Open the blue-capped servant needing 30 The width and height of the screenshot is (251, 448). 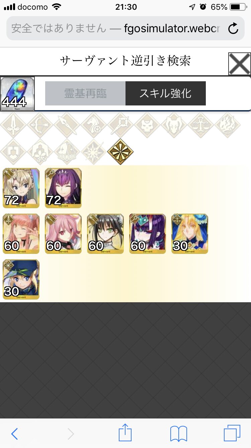tap(21, 279)
